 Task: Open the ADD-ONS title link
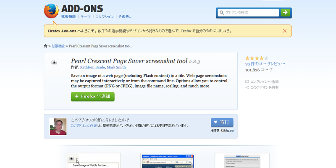(x=82, y=8)
